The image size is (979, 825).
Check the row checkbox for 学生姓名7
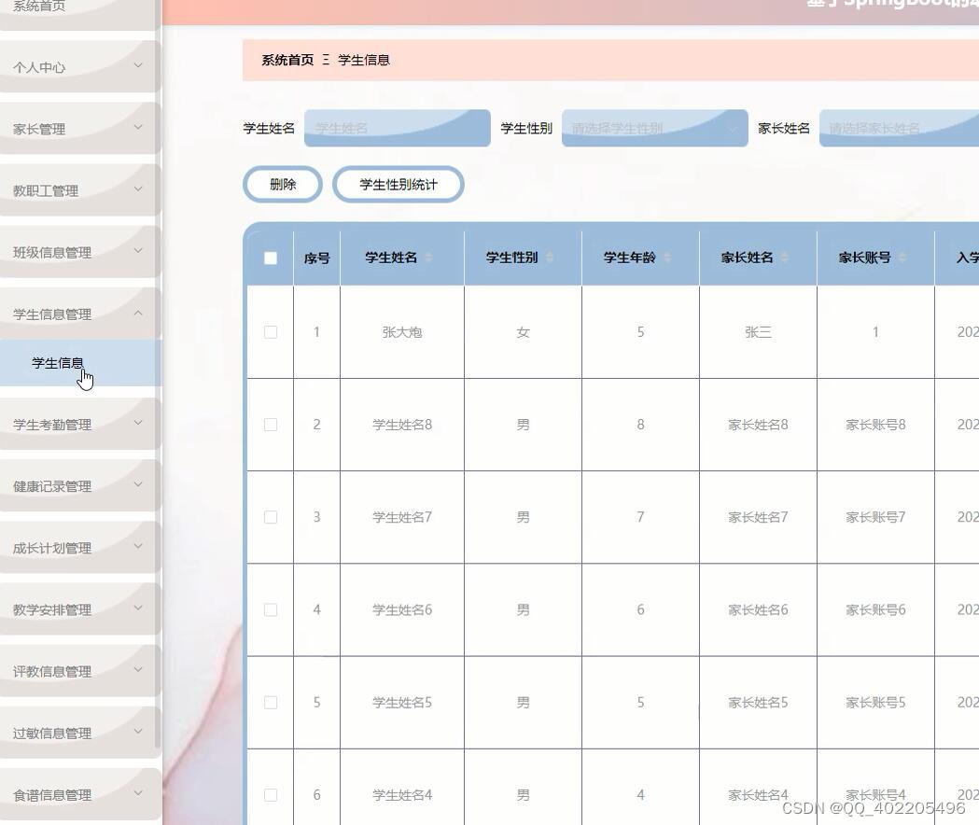[x=271, y=517]
